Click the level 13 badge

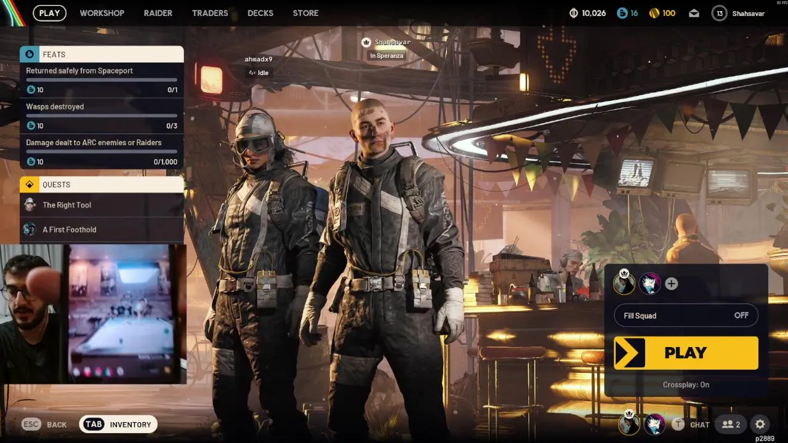pyautogui.click(x=719, y=13)
